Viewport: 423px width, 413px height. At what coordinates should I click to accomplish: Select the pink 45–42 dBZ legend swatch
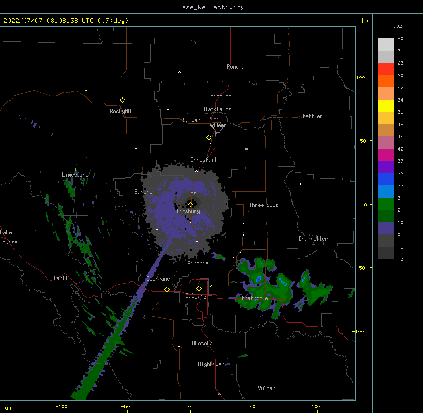(386, 143)
